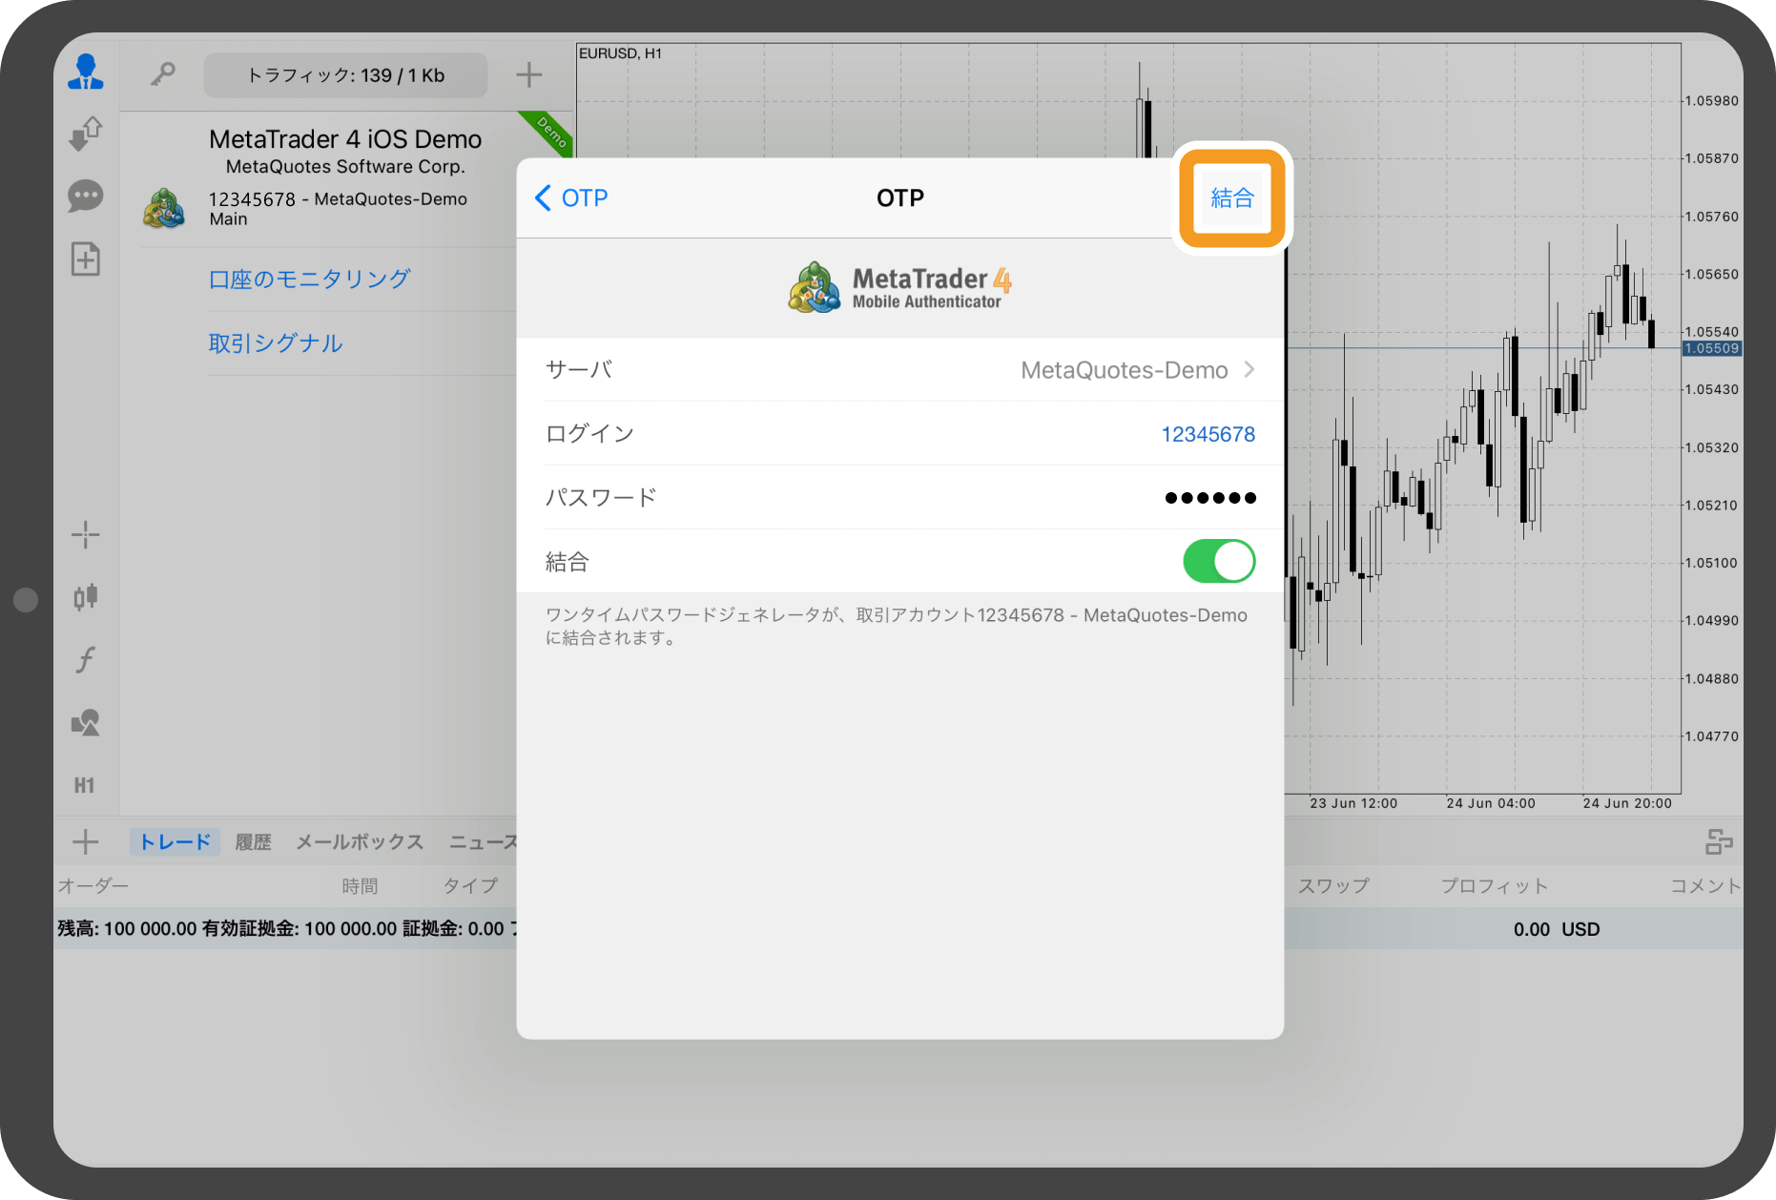Open the objects shapes icon
Viewport: 1776px width, 1200px height.
(86, 722)
